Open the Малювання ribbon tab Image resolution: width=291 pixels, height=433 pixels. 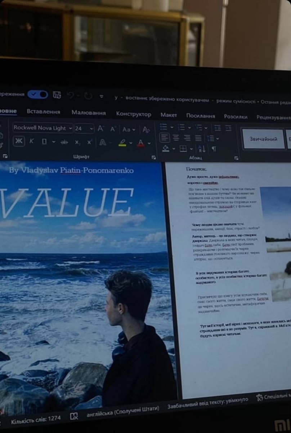pos(88,113)
